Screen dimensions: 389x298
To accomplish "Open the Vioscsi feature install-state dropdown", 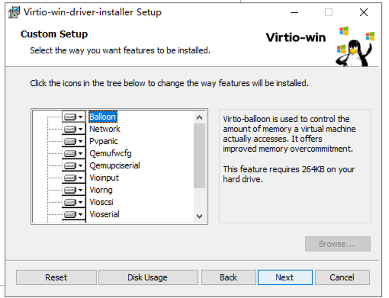I will point(74,202).
